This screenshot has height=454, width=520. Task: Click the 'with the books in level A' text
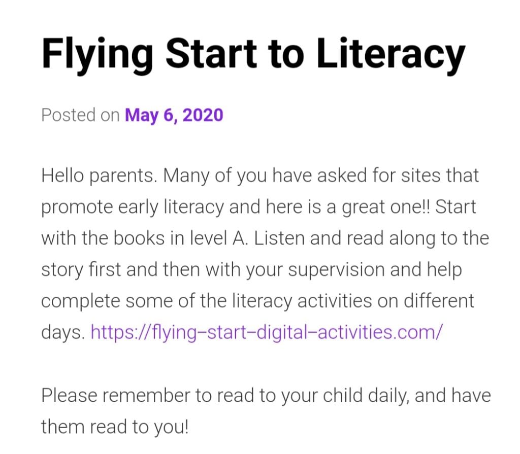(x=145, y=238)
